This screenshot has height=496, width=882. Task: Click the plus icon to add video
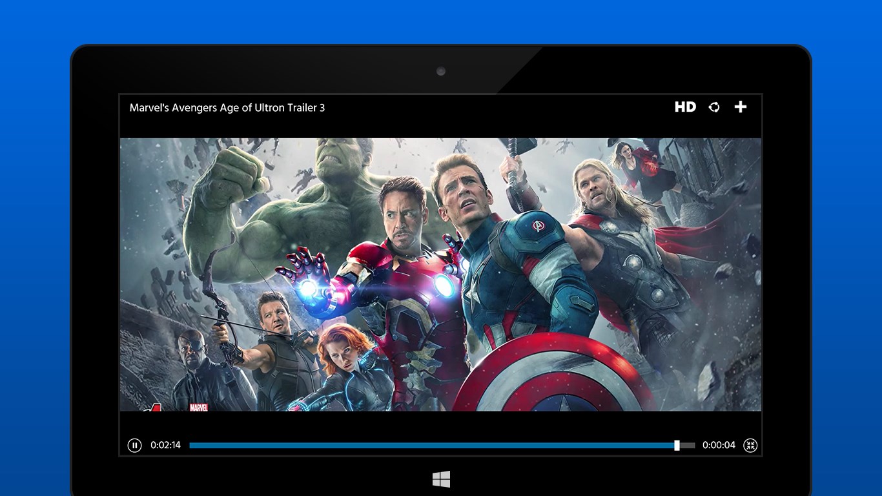741,107
